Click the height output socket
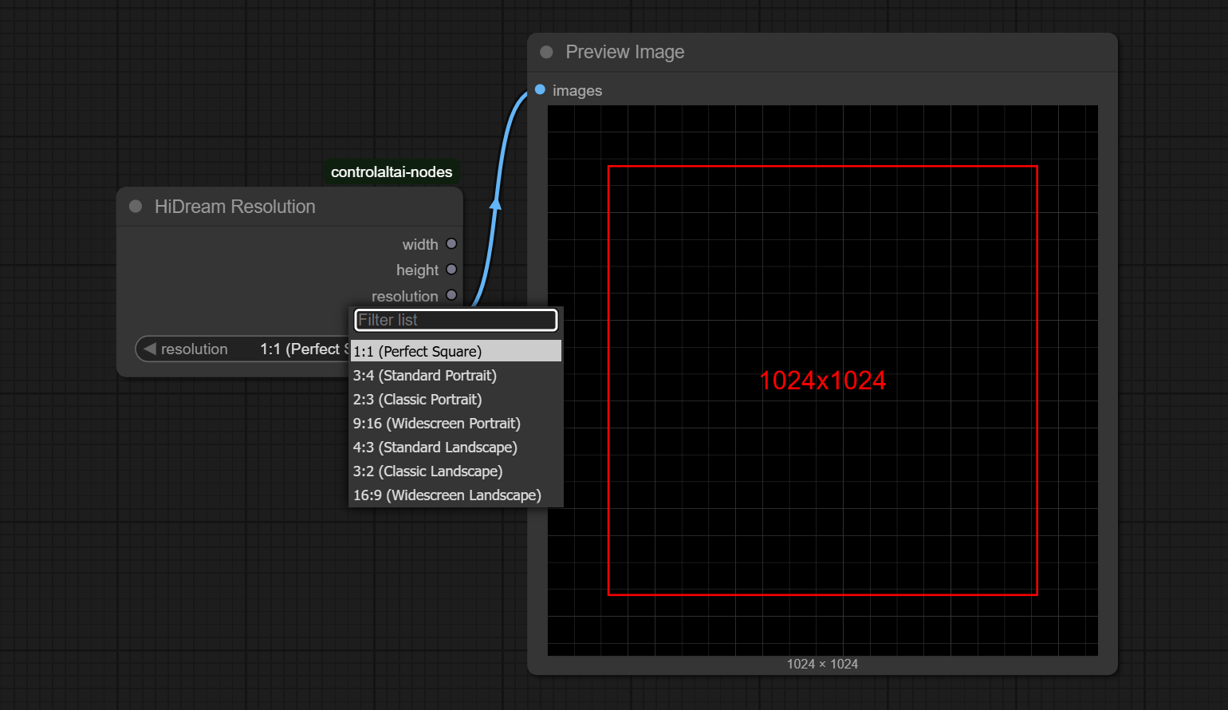 [451, 270]
